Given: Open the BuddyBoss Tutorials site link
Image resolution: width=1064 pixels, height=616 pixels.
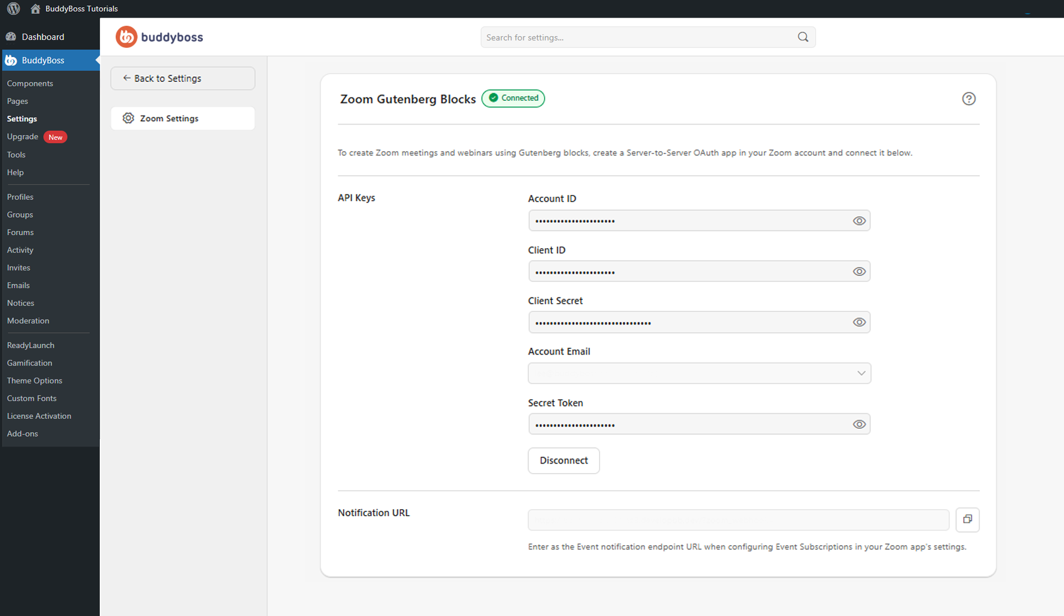Looking at the screenshot, I should 81,8.
